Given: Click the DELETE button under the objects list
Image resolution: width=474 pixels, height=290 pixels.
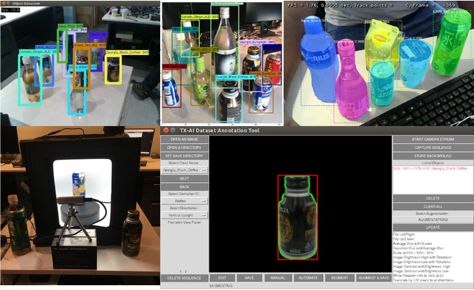Looking at the screenshot, I should [x=433, y=198].
